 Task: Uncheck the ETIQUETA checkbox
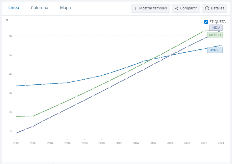pos(206,22)
